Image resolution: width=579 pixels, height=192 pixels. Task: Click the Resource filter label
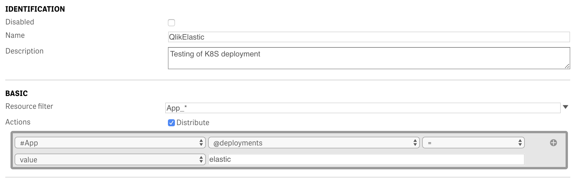29,106
